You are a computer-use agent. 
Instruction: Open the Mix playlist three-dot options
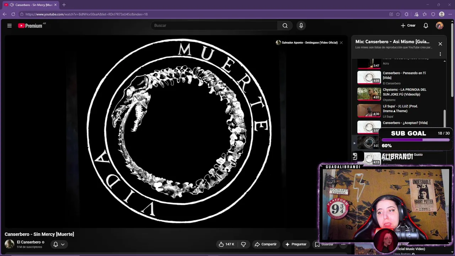[x=440, y=54]
